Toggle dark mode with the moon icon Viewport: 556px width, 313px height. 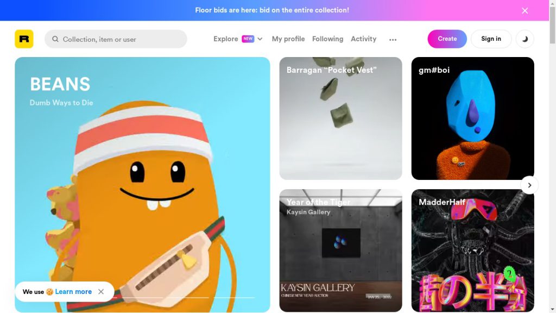(x=525, y=39)
